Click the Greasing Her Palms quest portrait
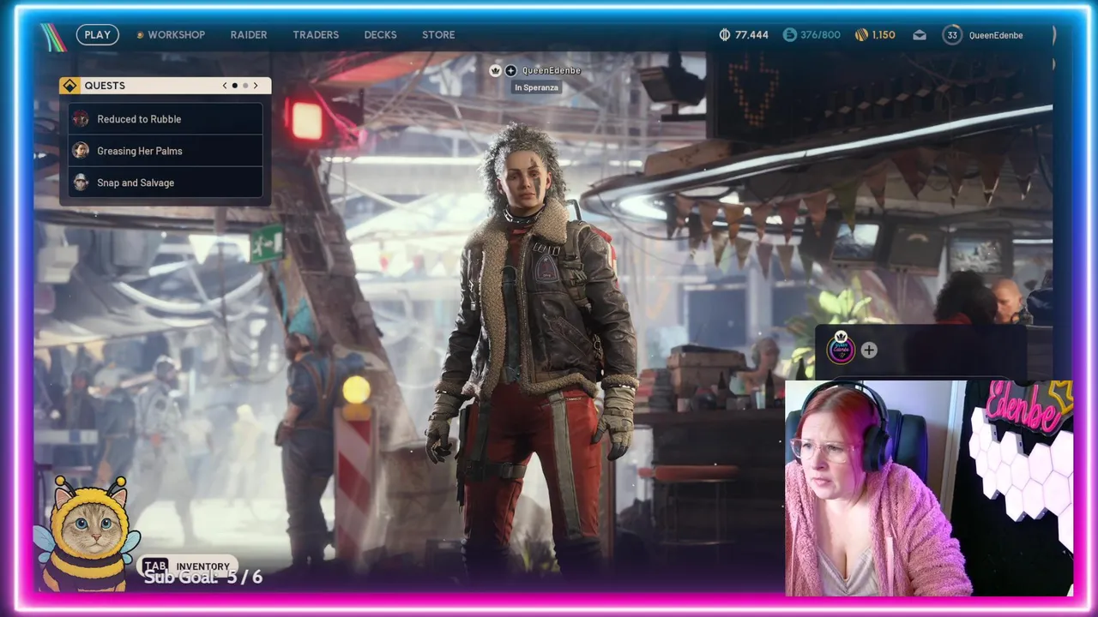 pyautogui.click(x=81, y=151)
